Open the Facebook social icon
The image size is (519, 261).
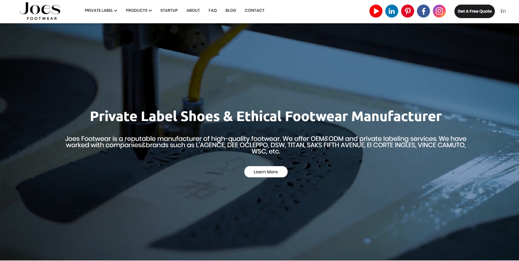[423, 11]
